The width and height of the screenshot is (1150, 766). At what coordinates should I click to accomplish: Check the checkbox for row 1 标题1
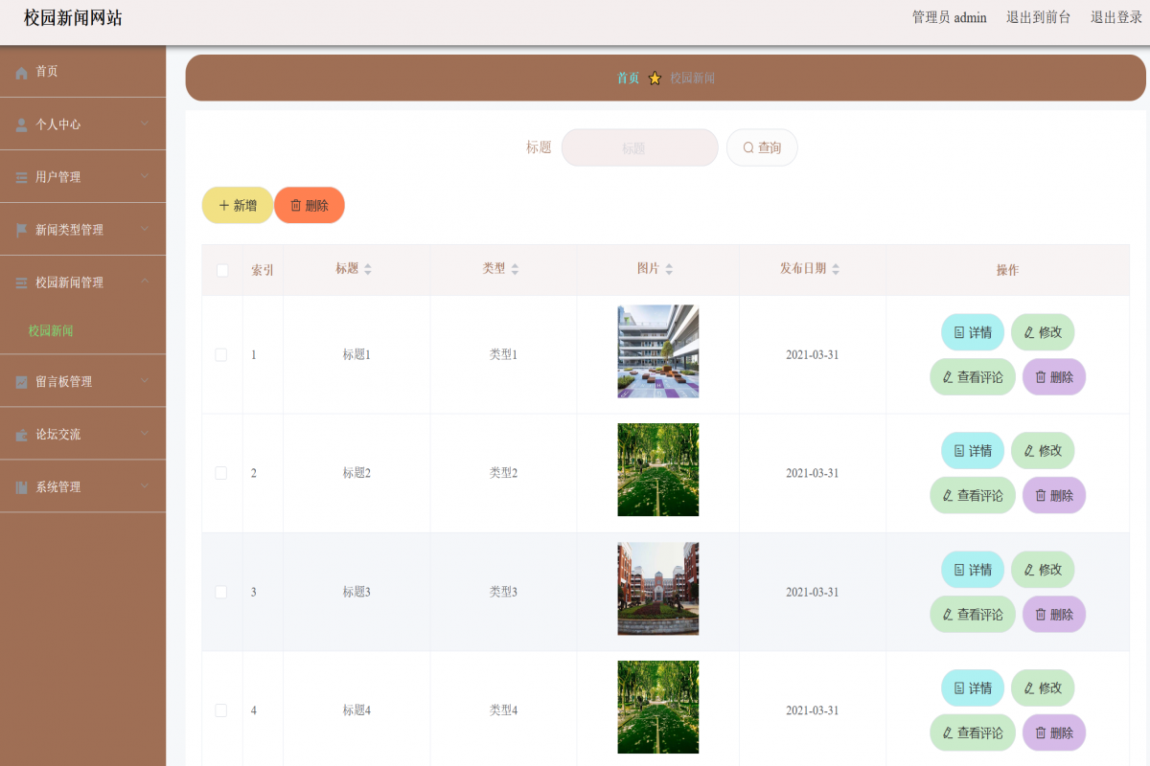click(220, 354)
